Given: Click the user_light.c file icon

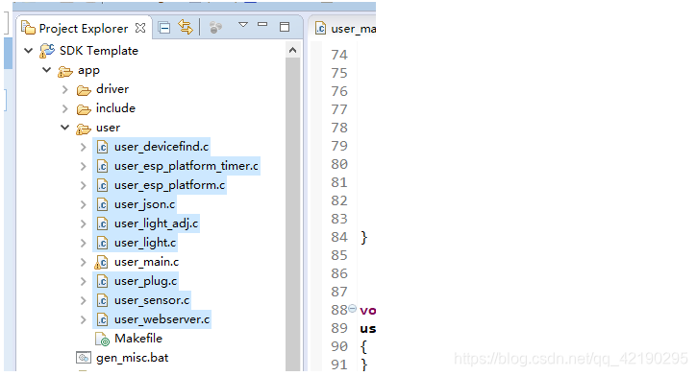Looking at the screenshot, I should pyautogui.click(x=102, y=243).
